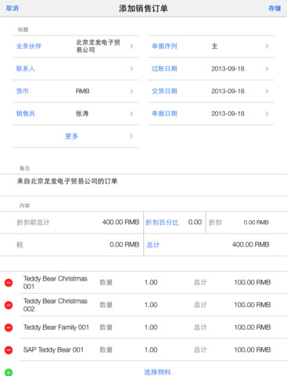Remove Teddy Bear Christmas 001 with red minus icon
Image resolution: width=287 pixels, height=376 pixels.
pyautogui.click(x=9, y=283)
